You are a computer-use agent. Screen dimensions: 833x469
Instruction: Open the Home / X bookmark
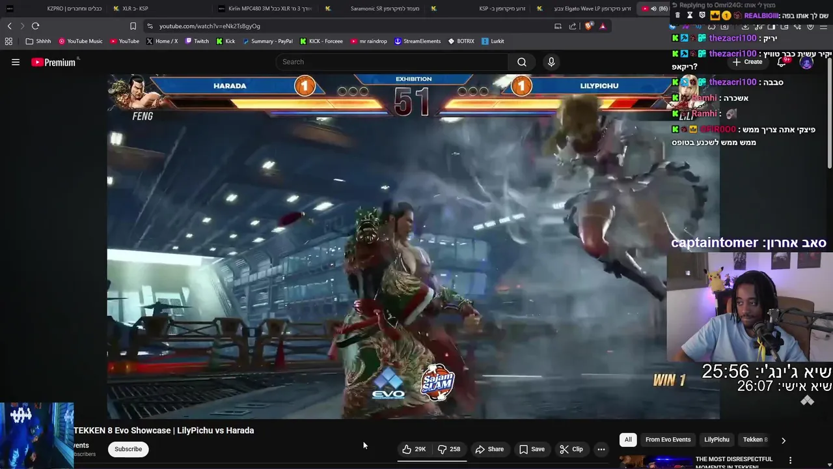pos(161,41)
